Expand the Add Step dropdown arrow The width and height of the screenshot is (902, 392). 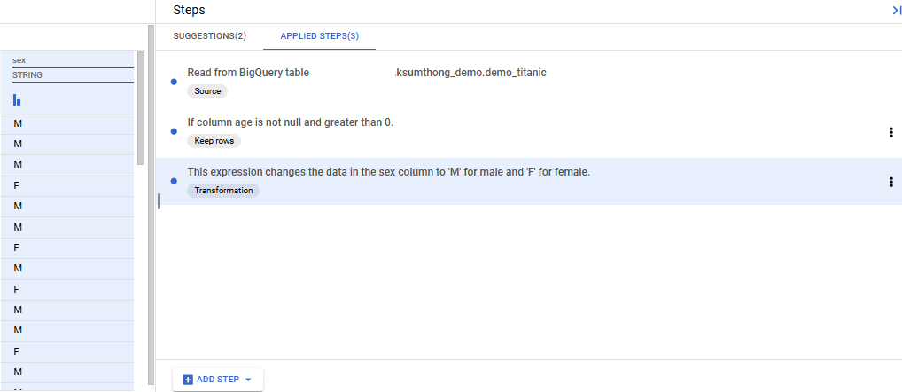click(248, 380)
